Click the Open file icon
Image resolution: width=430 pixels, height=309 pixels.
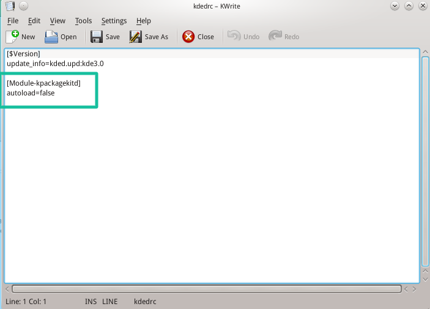tap(51, 37)
